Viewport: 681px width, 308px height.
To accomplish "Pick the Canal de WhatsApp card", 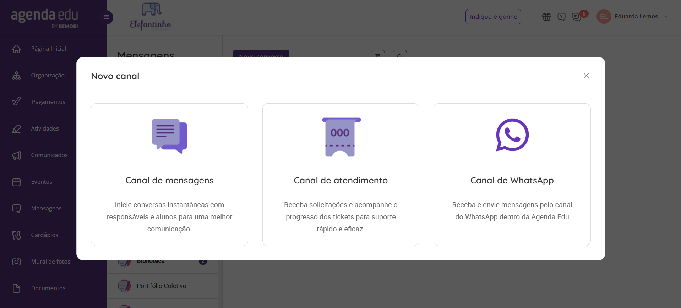I will coord(512,175).
